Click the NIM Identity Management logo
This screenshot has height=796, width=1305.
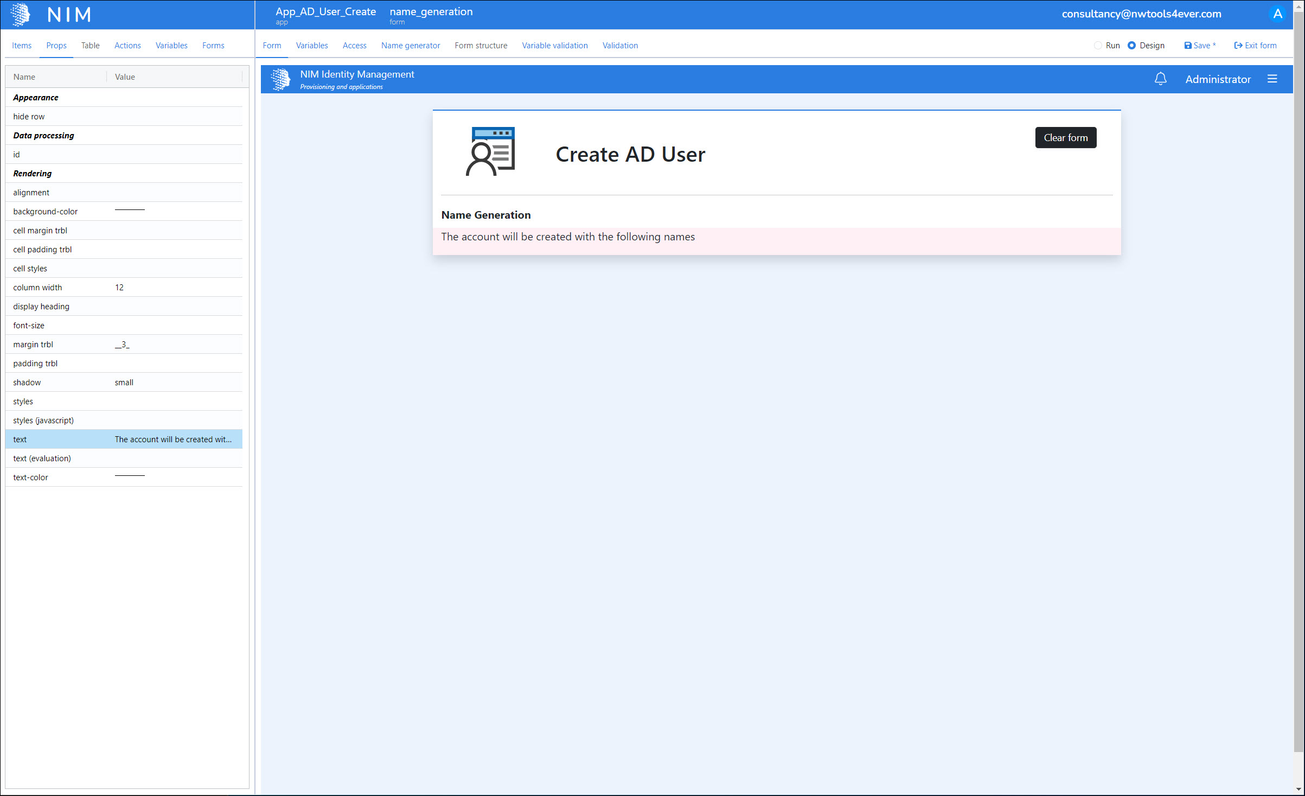280,79
